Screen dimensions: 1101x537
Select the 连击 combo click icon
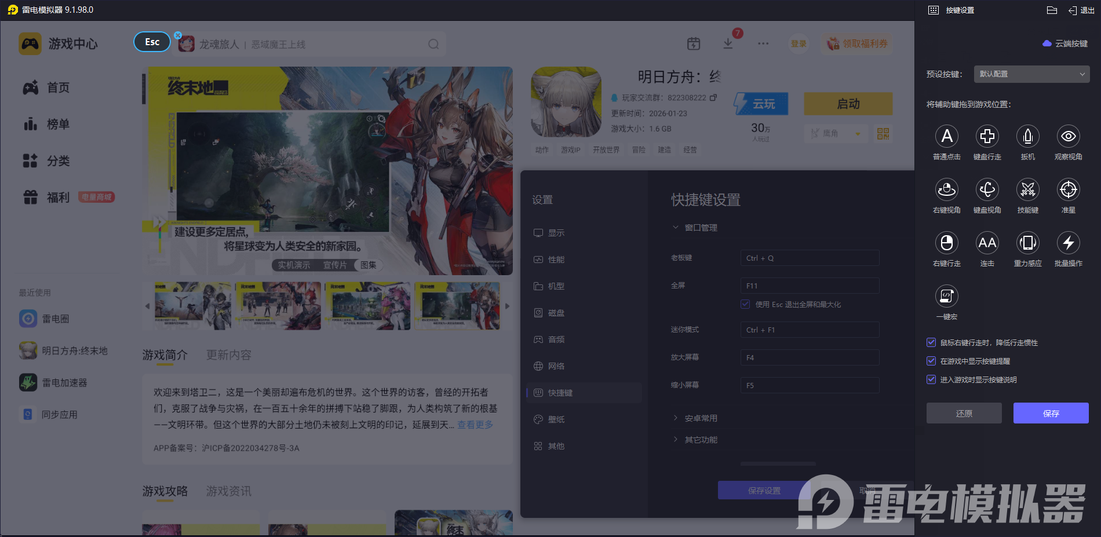coord(987,243)
